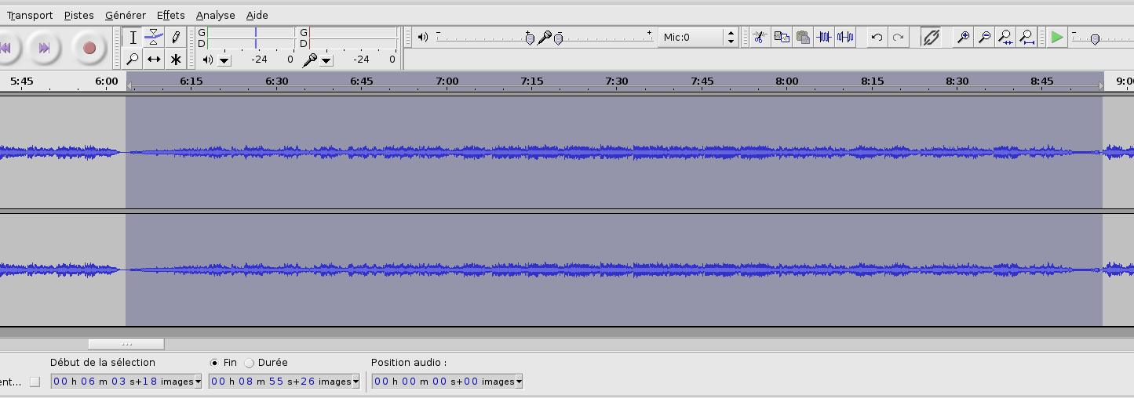The width and height of the screenshot is (1134, 398).
Task: Select the Fin radio button
Action: 214,363
